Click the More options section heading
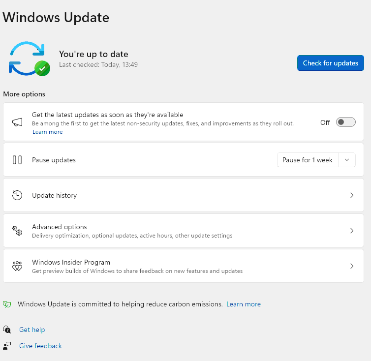The height and width of the screenshot is (361, 371). 24,94
